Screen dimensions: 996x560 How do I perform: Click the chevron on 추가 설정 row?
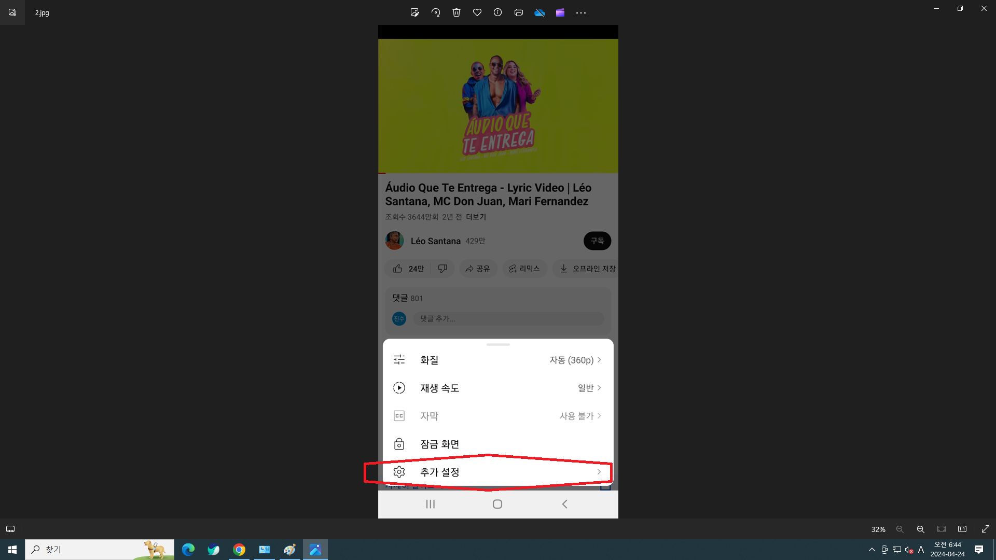pyautogui.click(x=599, y=472)
